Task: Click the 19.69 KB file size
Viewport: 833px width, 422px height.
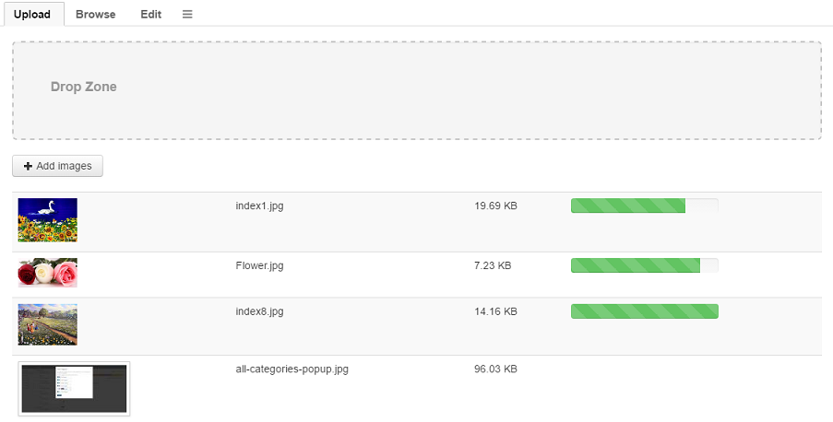Action: (x=495, y=205)
